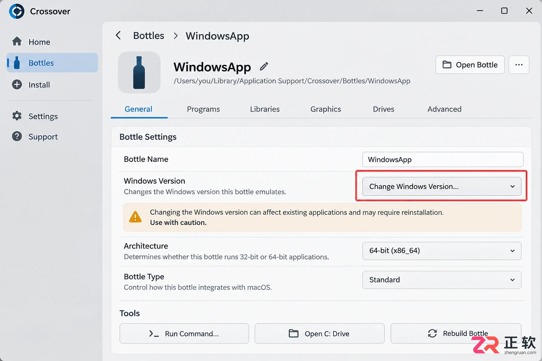Open the Change Windows Version dropdown
The height and width of the screenshot is (361, 542).
pos(442,187)
